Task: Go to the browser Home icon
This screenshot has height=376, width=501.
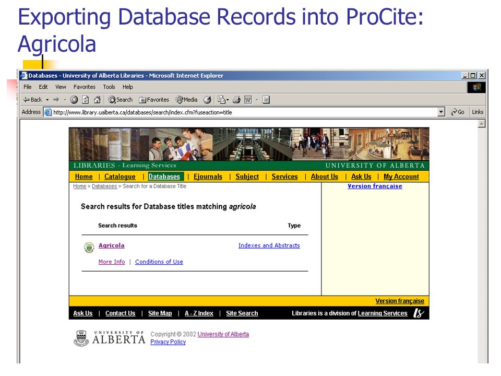Action: point(97,100)
